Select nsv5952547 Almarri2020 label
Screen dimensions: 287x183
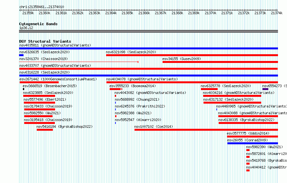click(138, 120)
